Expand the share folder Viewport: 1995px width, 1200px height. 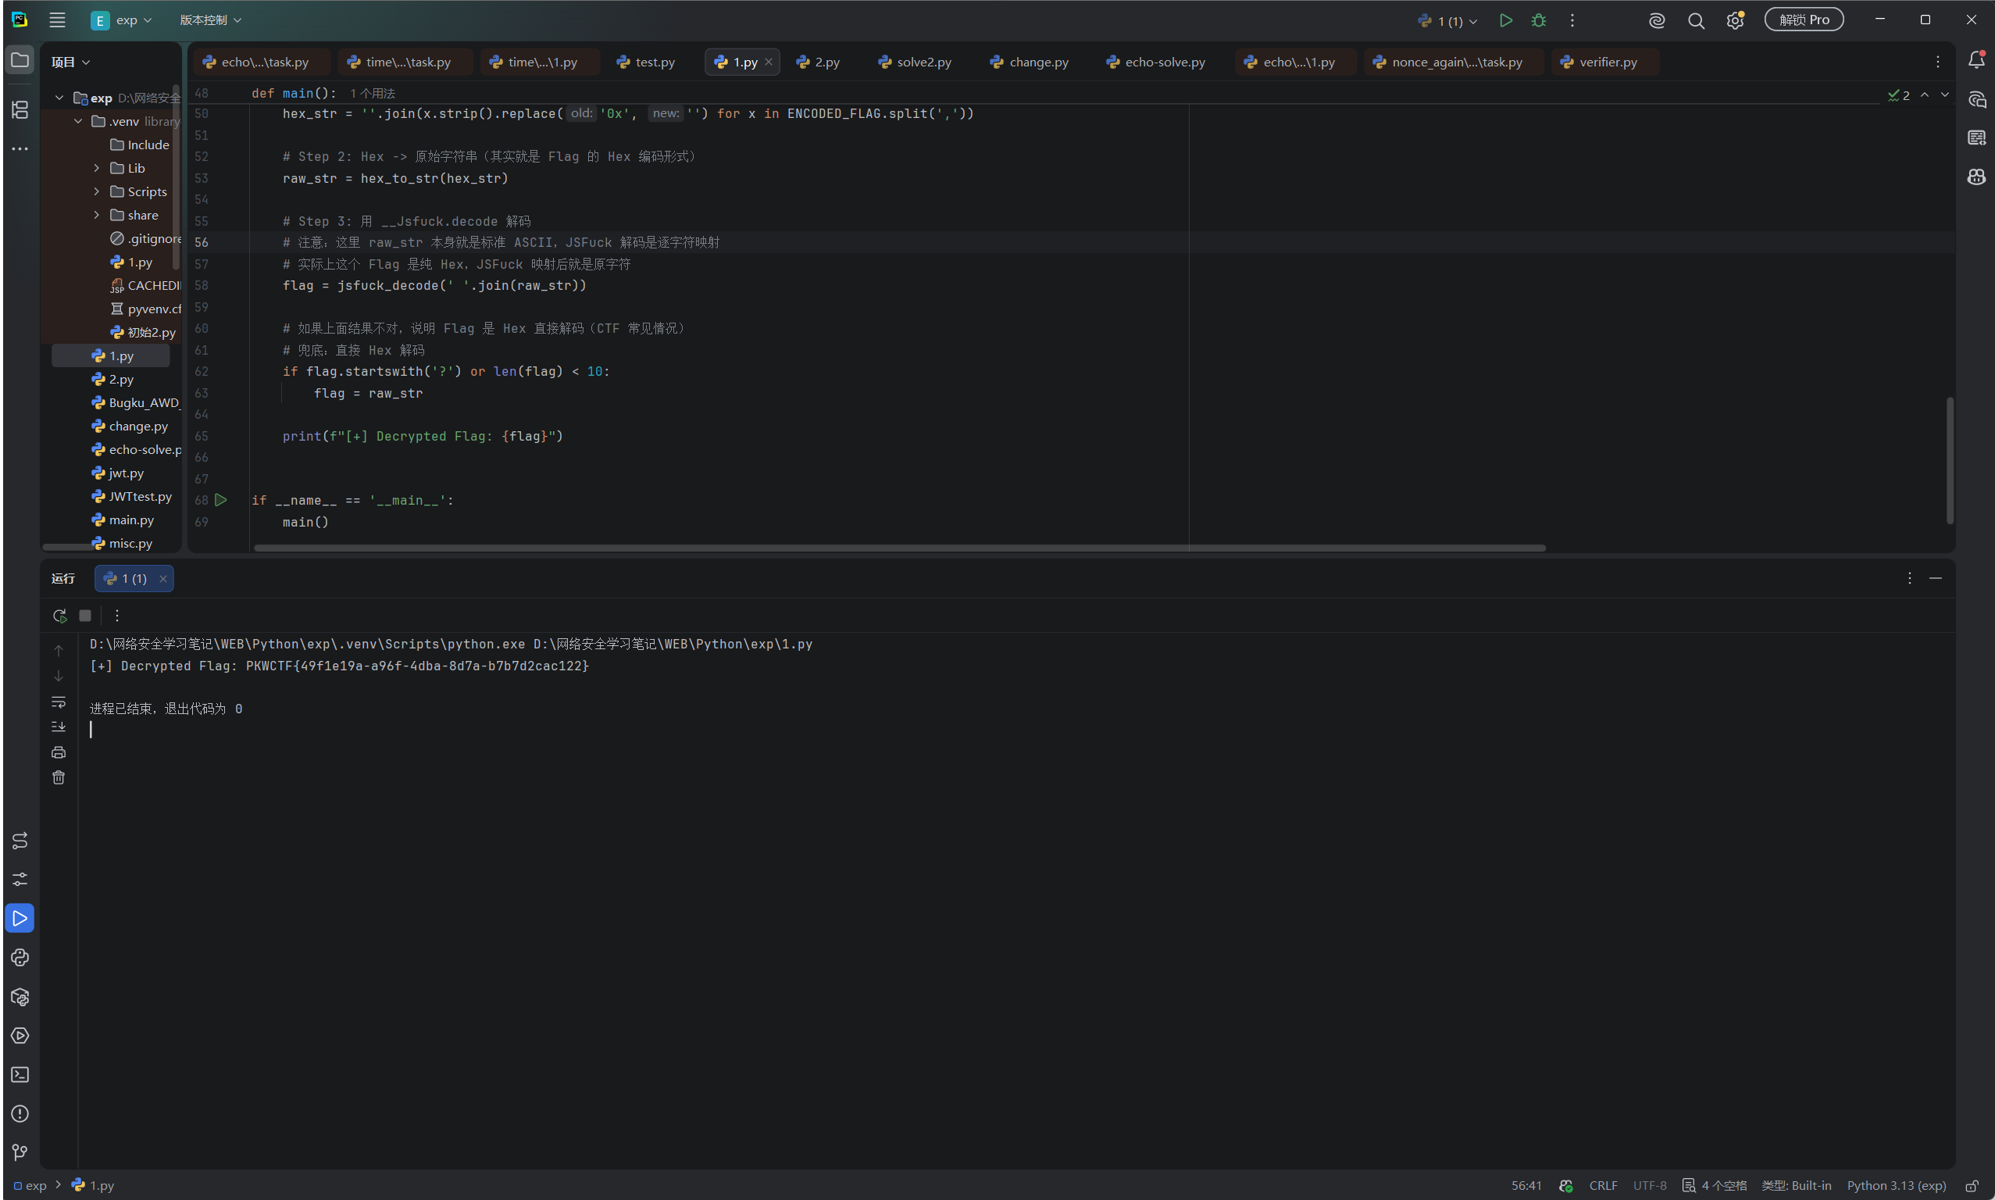[x=97, y=215]
